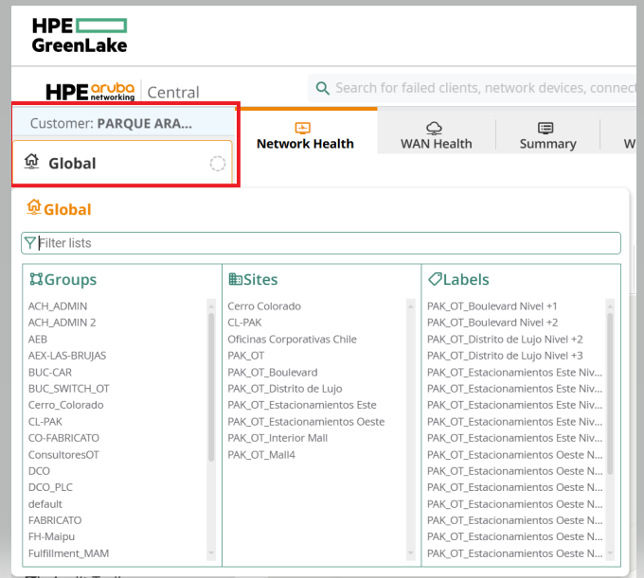The width and height of the screenshot is (644, 578).
Task: Click the Global home icon in selector
Action: [x=31, y=162]
